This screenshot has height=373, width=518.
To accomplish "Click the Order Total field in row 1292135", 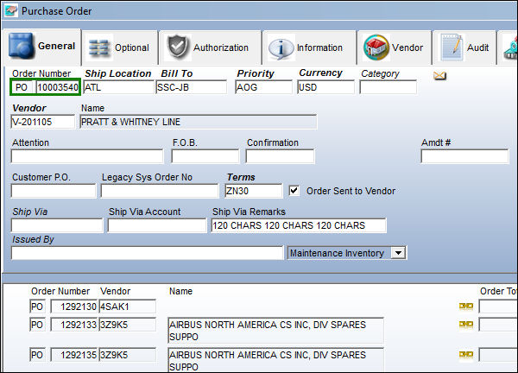I will (498, 355).
